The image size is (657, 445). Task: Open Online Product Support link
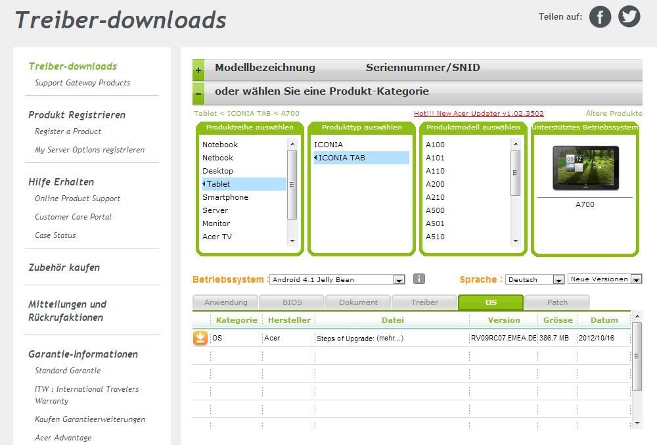(x=78, y=199)
